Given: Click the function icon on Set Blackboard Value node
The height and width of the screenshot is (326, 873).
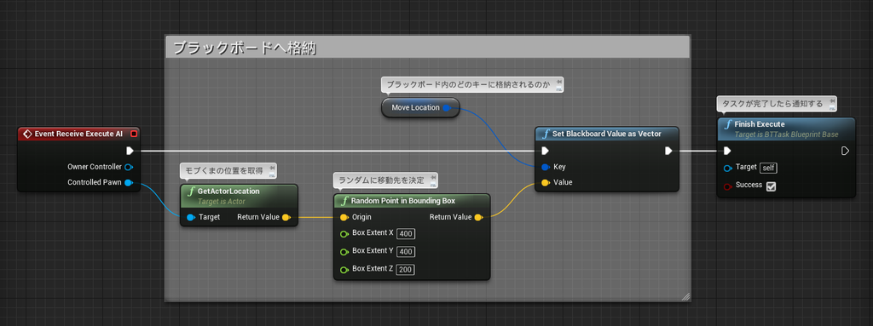Looking at the screenshot, I should click(546, 134).
